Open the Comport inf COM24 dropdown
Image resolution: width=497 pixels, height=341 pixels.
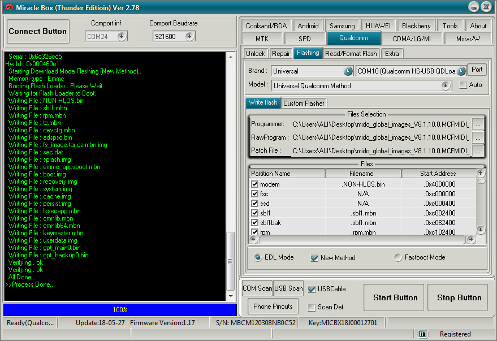pos(122,36)
